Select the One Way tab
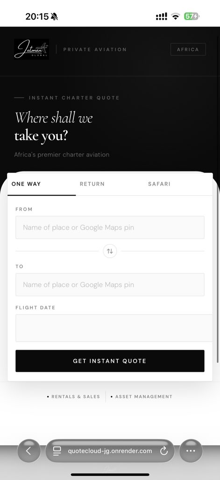220x480 pixels. [x=26, y=184]
